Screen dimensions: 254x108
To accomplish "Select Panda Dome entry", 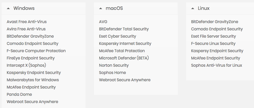I will (x=19, y=95).
